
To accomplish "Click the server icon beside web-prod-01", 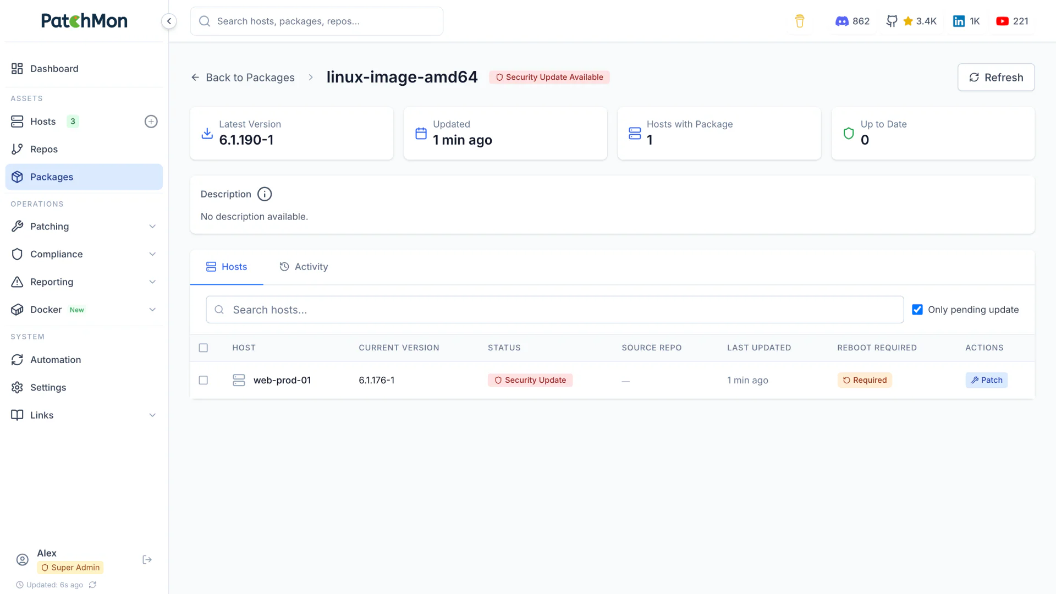I will coord(239,380).
